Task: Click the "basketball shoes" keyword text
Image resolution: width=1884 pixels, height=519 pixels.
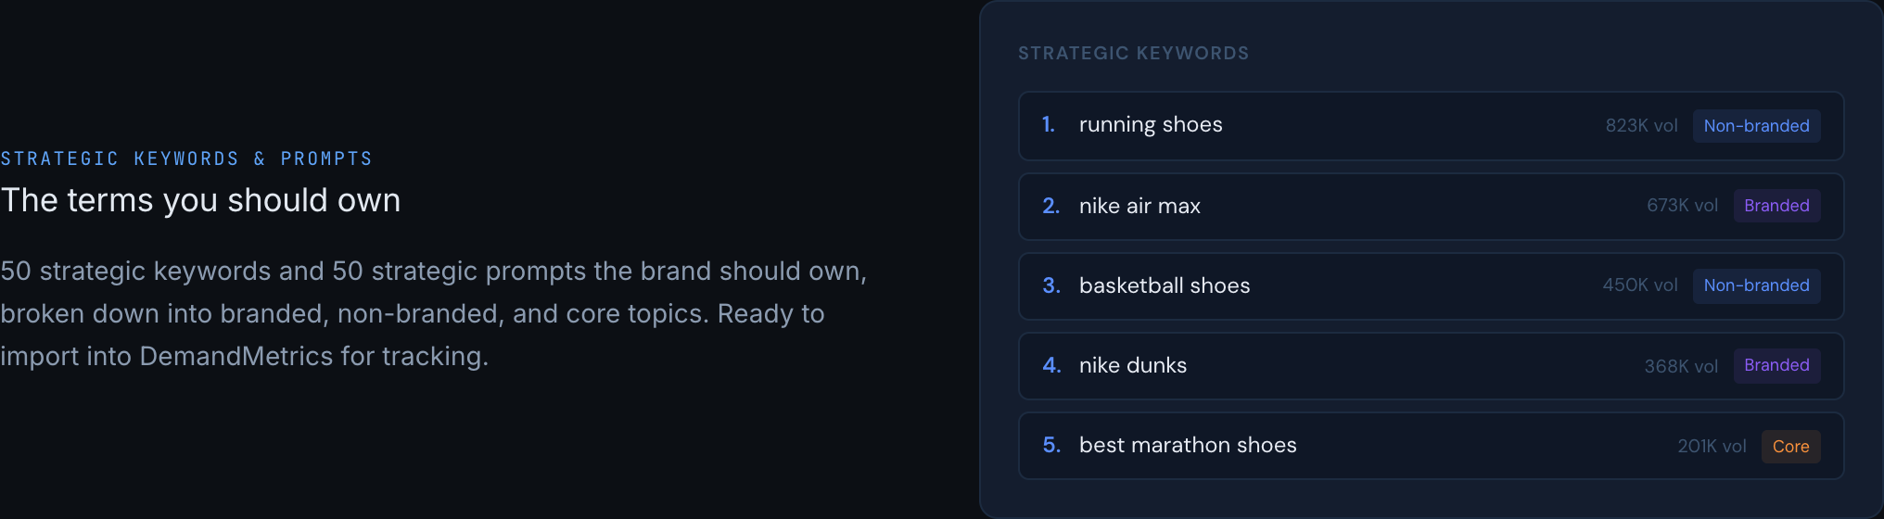Action: (x=1164, y=285)
